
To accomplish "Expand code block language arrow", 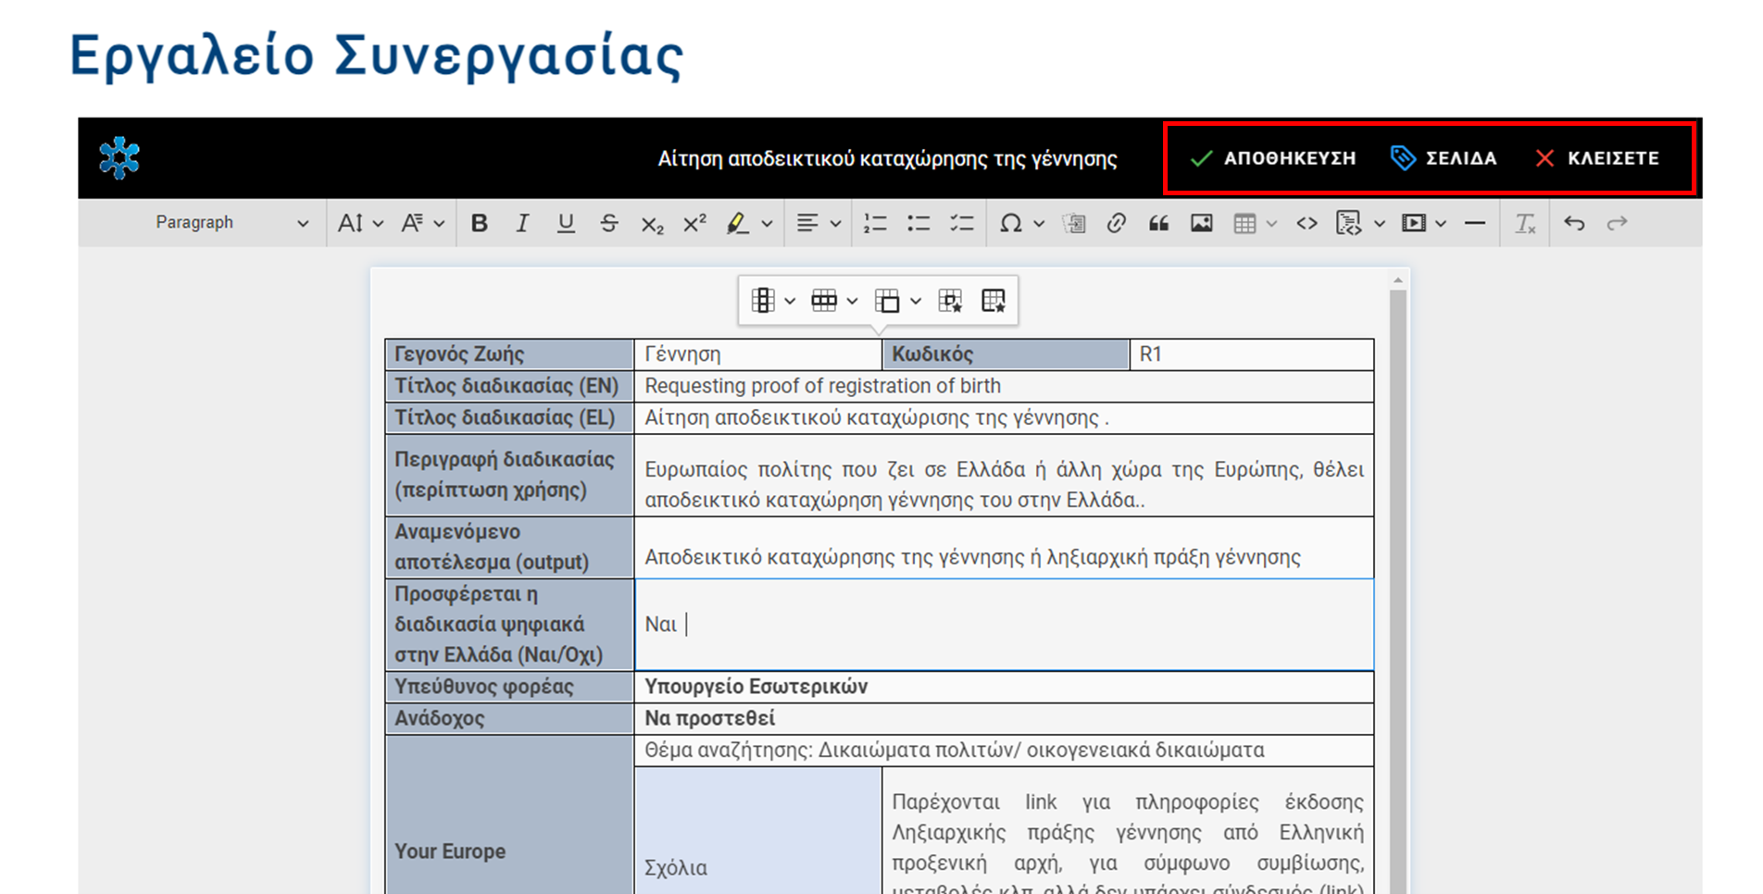I will [1380, 223].
